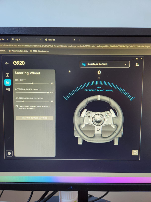Click the wheel angle readout 0
The width and height of the screenshot is (151, 202).
(99, 72)
